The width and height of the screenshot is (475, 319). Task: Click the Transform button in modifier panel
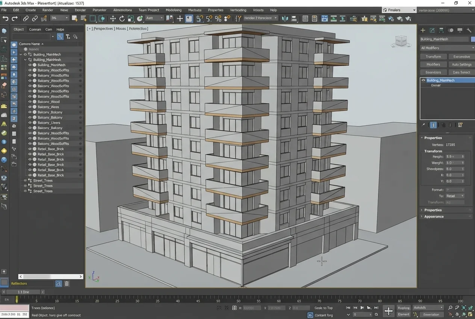433,56
